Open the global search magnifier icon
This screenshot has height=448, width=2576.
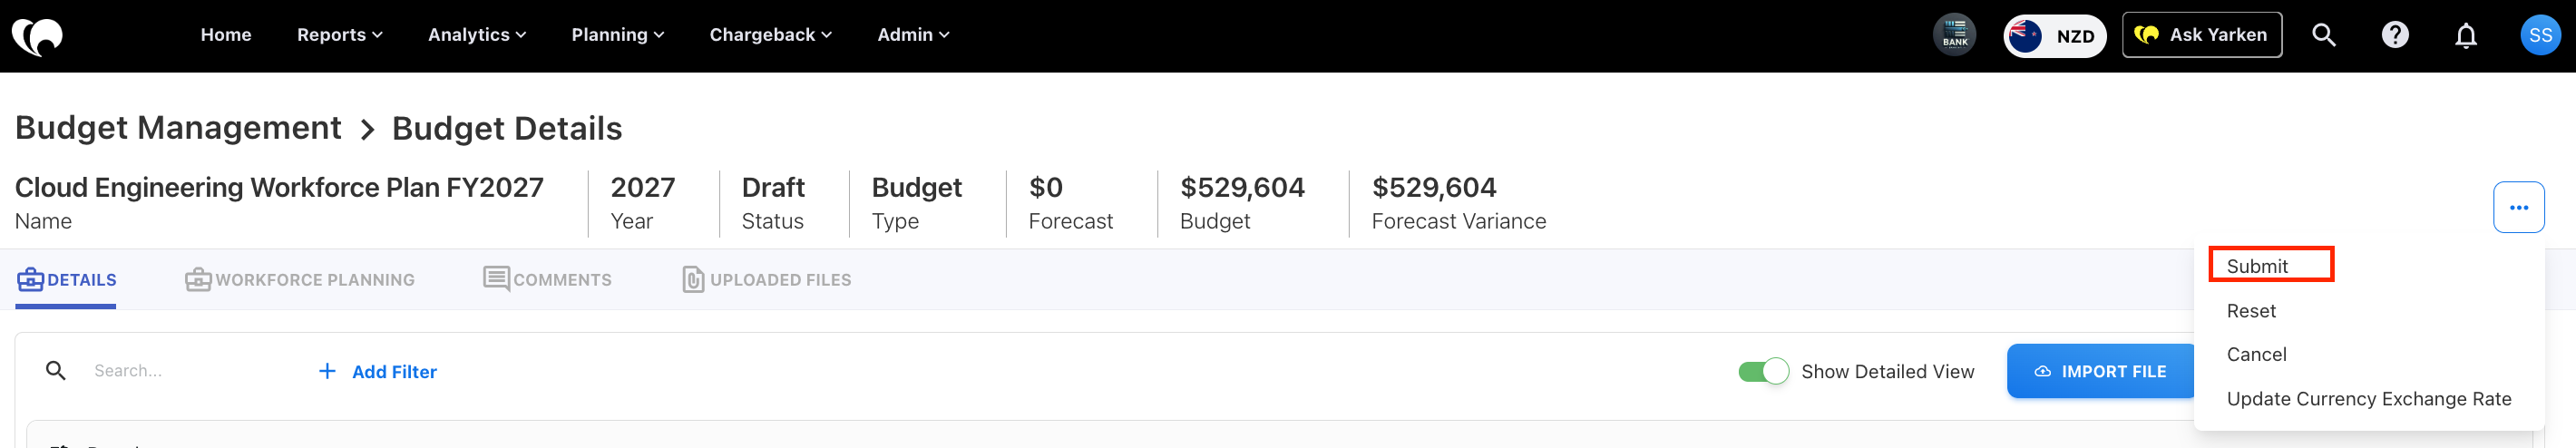tap(2324, 35)
